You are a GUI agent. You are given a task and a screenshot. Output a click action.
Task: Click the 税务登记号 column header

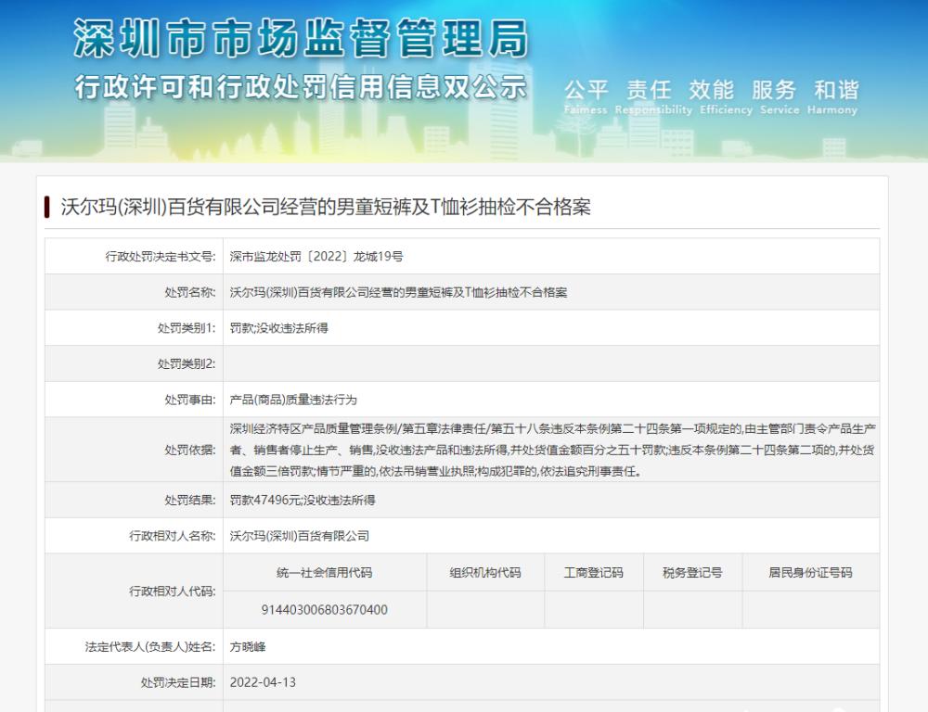692,572
